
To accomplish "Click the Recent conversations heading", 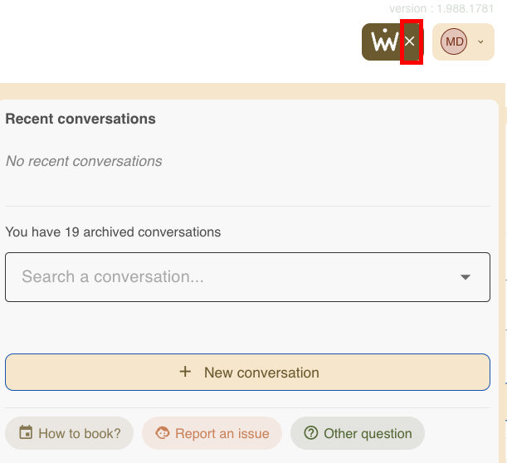I will [80, 119].
